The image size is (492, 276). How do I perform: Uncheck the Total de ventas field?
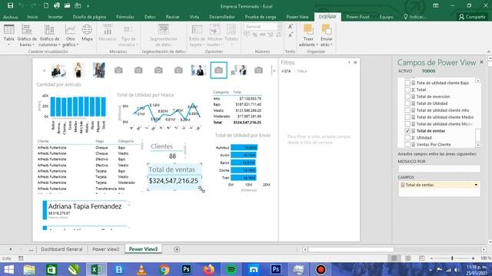tap(407, 131)
